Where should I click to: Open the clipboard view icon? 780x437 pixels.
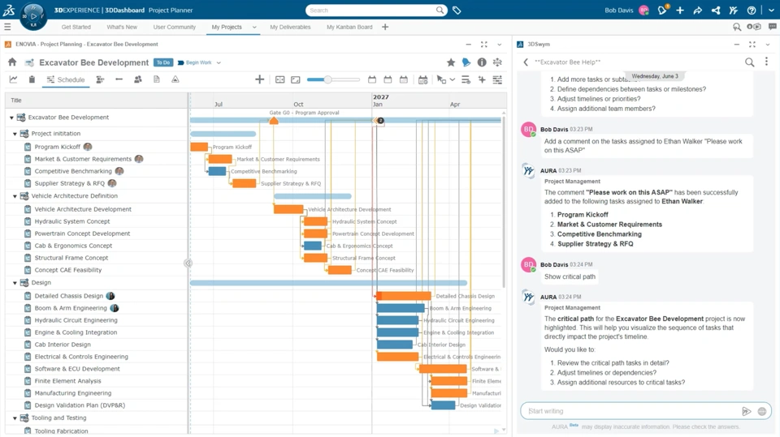coord(32,79)
